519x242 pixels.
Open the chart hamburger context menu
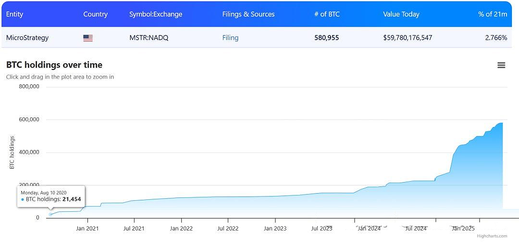tap(501, 65)
